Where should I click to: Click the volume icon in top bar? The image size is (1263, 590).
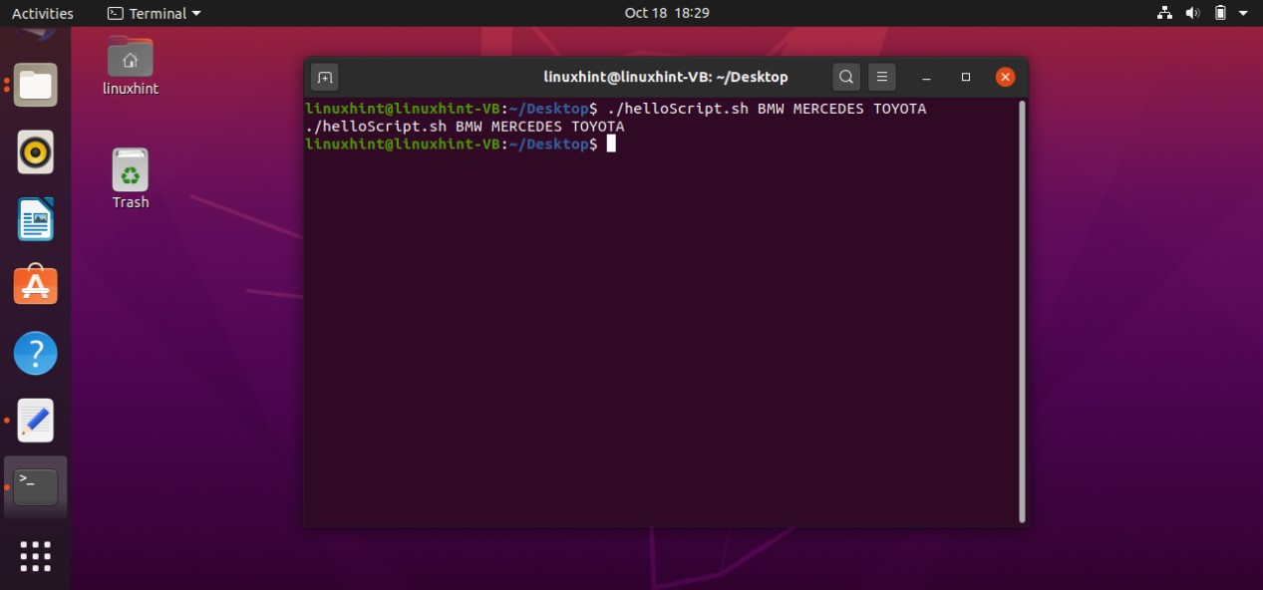(1192, 13)
